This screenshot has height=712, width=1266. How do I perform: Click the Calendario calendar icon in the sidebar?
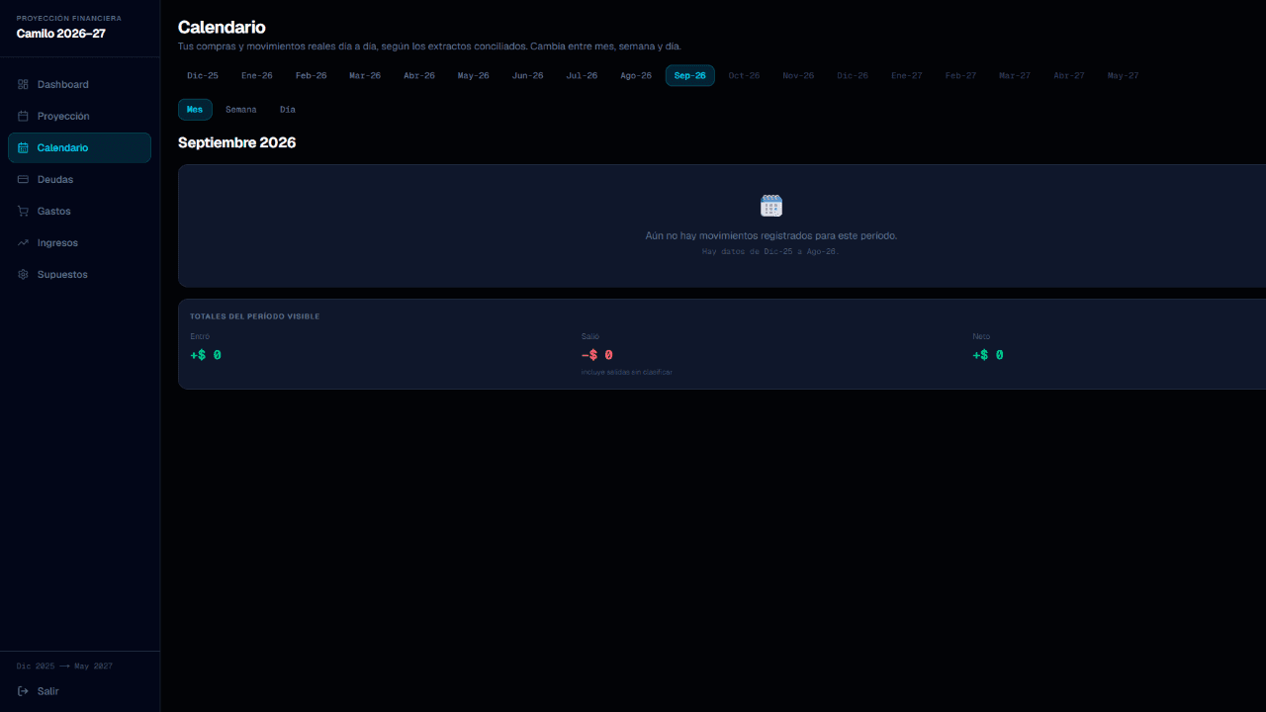23,147
